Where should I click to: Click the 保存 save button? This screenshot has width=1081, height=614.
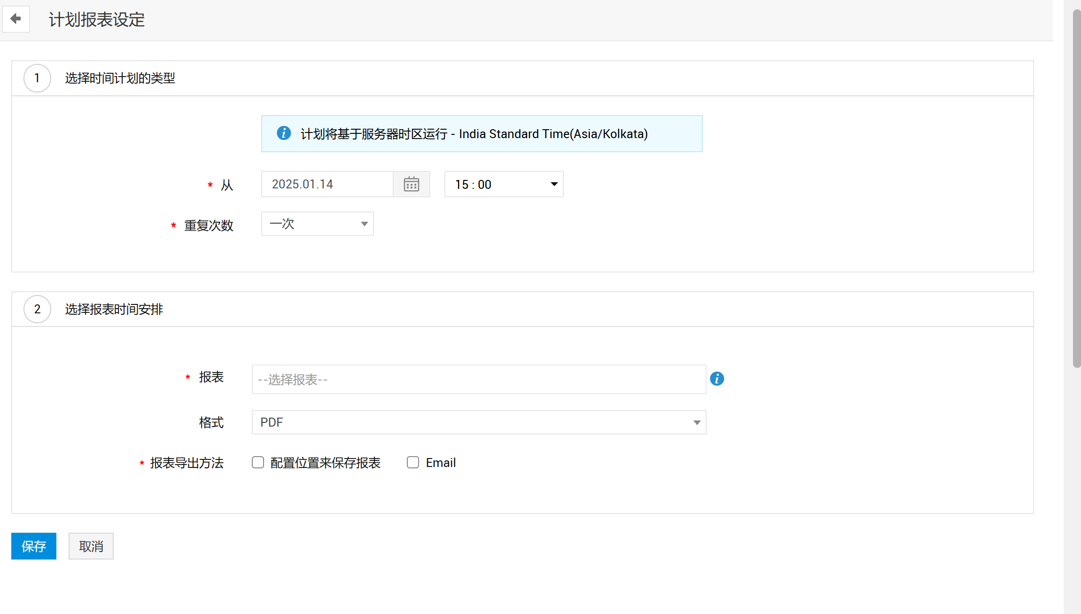pos(34,546)
